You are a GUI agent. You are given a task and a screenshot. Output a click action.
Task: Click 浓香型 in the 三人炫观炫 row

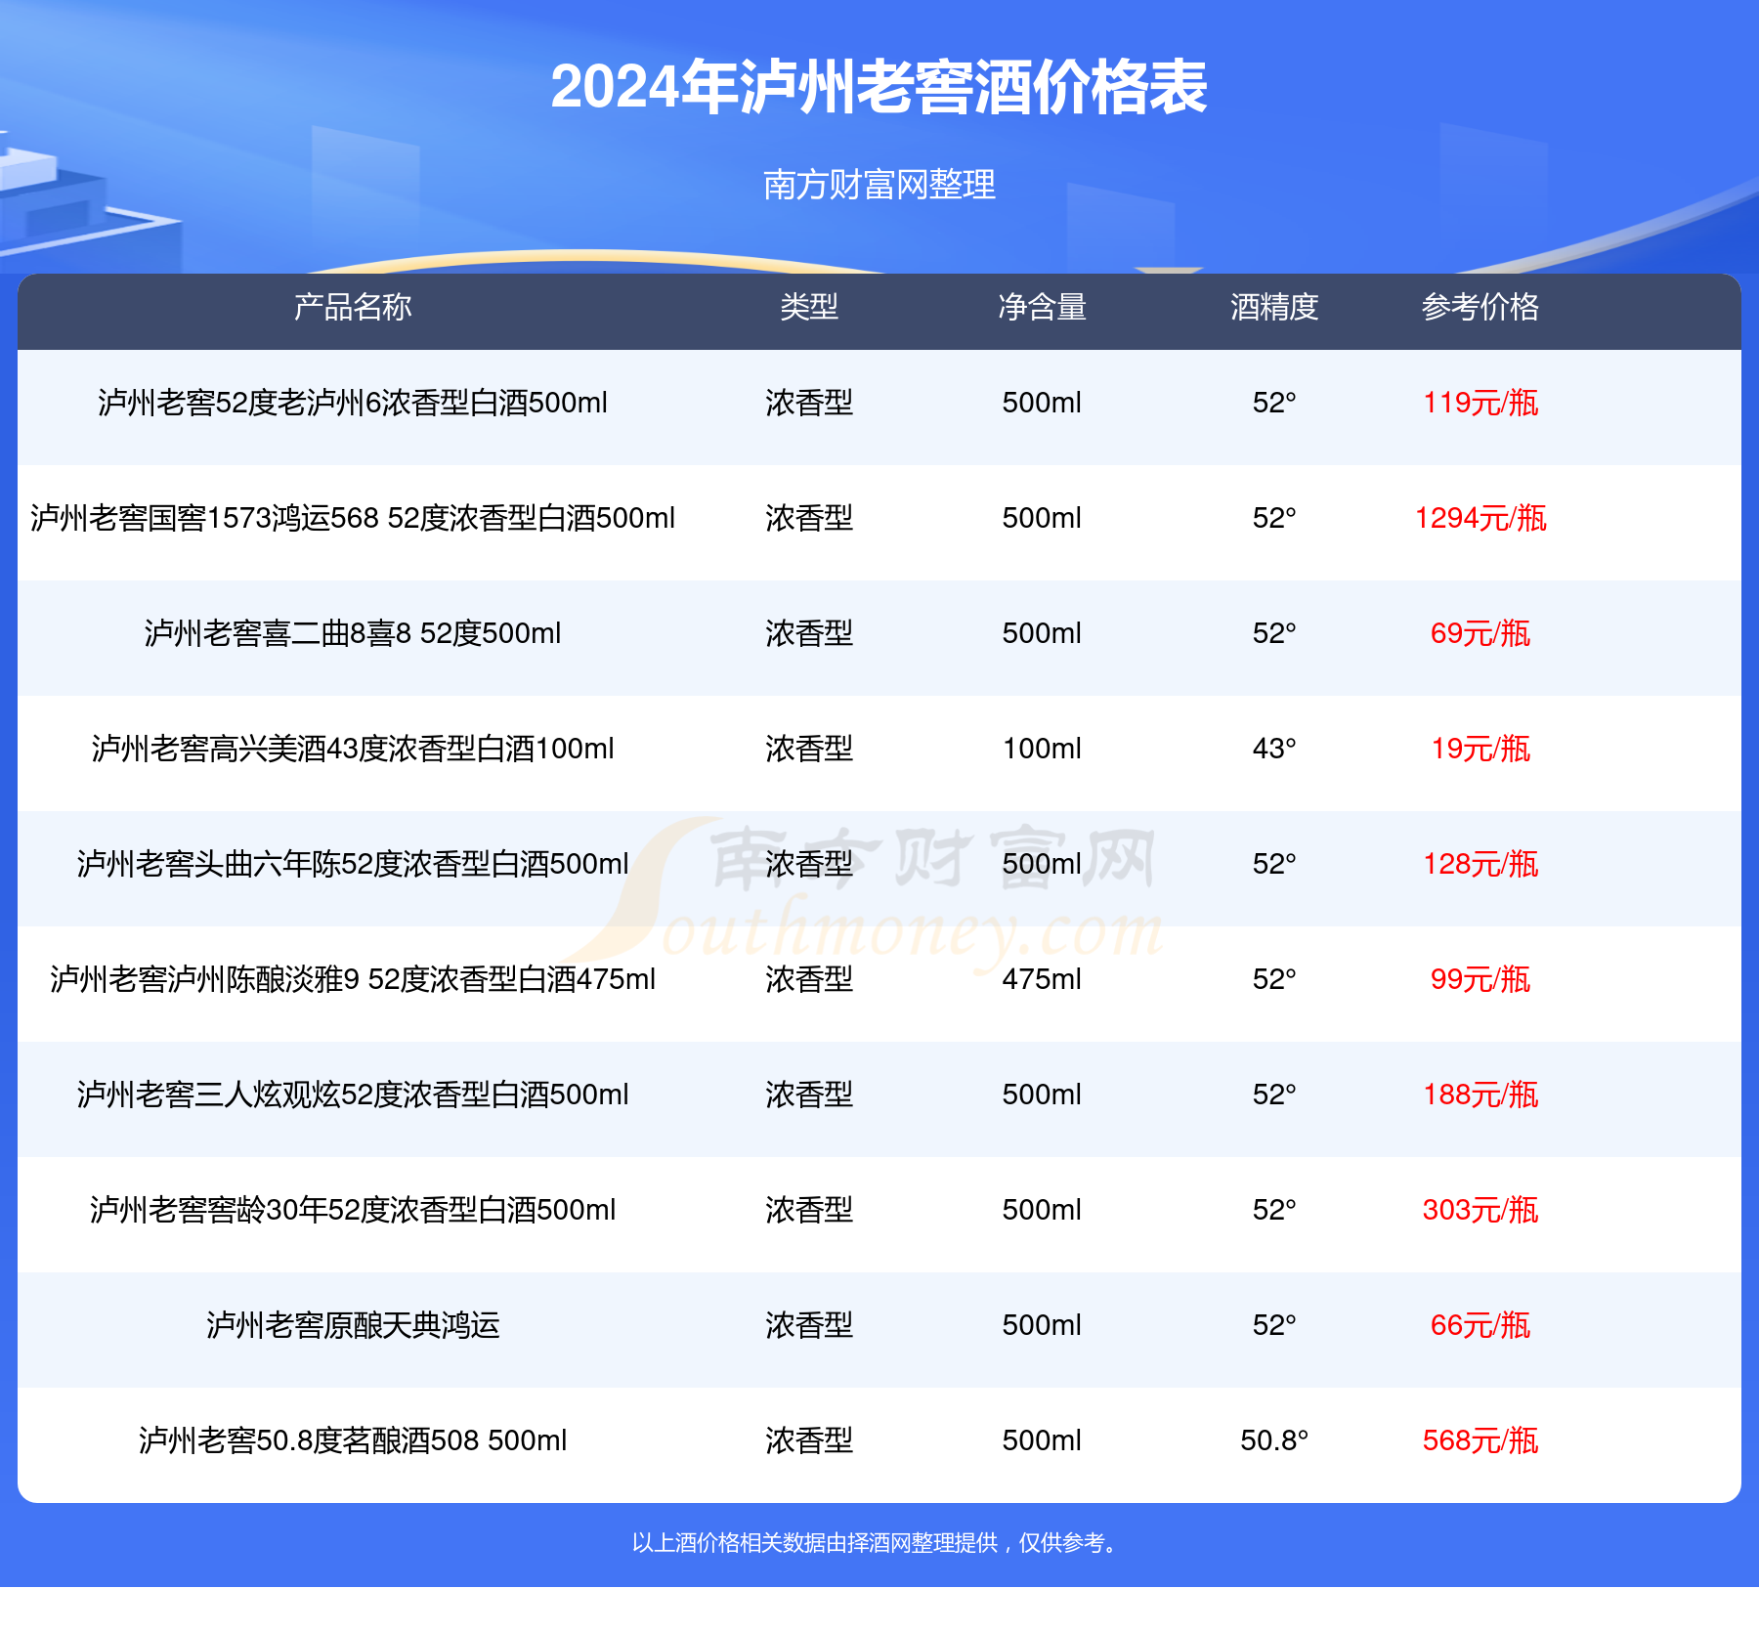coord(809,1095)
